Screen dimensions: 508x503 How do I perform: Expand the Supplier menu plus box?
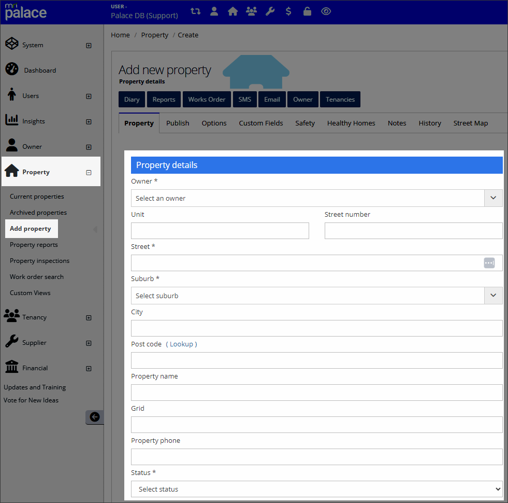89,343
